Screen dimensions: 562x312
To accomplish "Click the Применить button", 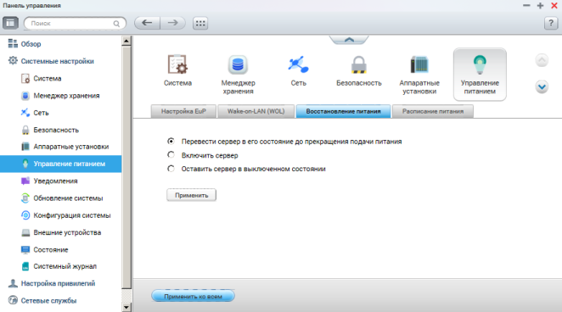I will (191, 195).
